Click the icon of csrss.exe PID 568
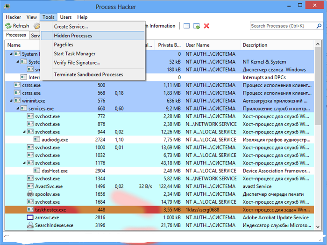Viewport: 327px width, 245px height. (x=17, y=93)
